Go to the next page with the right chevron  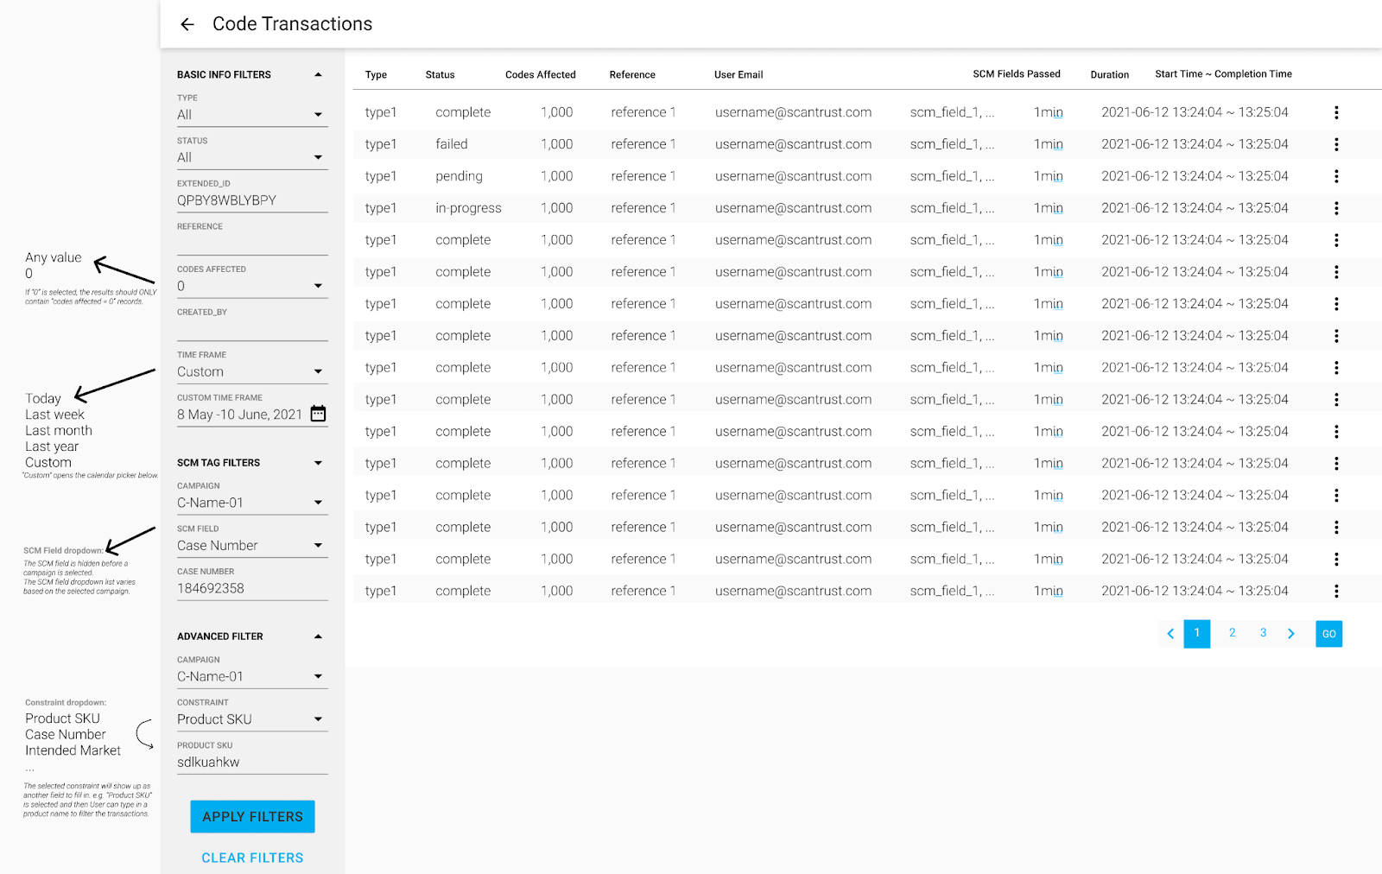[x=1291, y=633]
